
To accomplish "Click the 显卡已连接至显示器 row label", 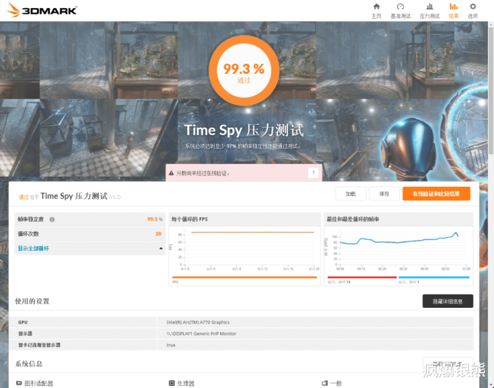I will click(x=39, y=345).
